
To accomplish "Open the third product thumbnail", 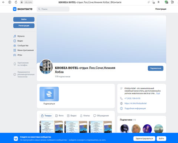I will tap(100, 127).
